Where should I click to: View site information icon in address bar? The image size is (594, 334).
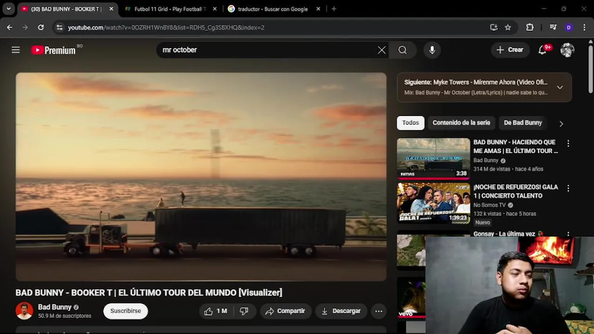(59, 27)
